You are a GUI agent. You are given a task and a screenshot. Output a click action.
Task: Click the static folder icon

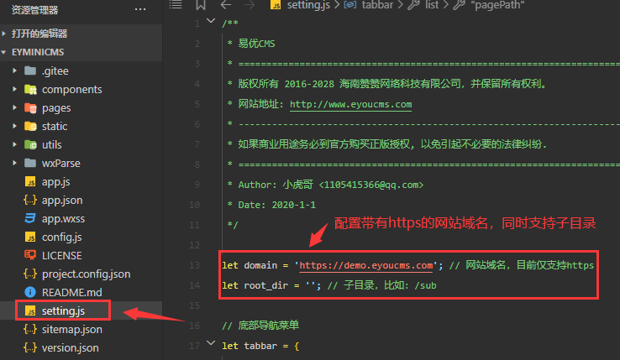pos(30,126)
